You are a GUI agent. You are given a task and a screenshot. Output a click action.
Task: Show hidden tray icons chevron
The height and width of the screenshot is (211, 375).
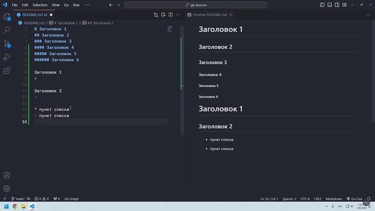(326, 206)
